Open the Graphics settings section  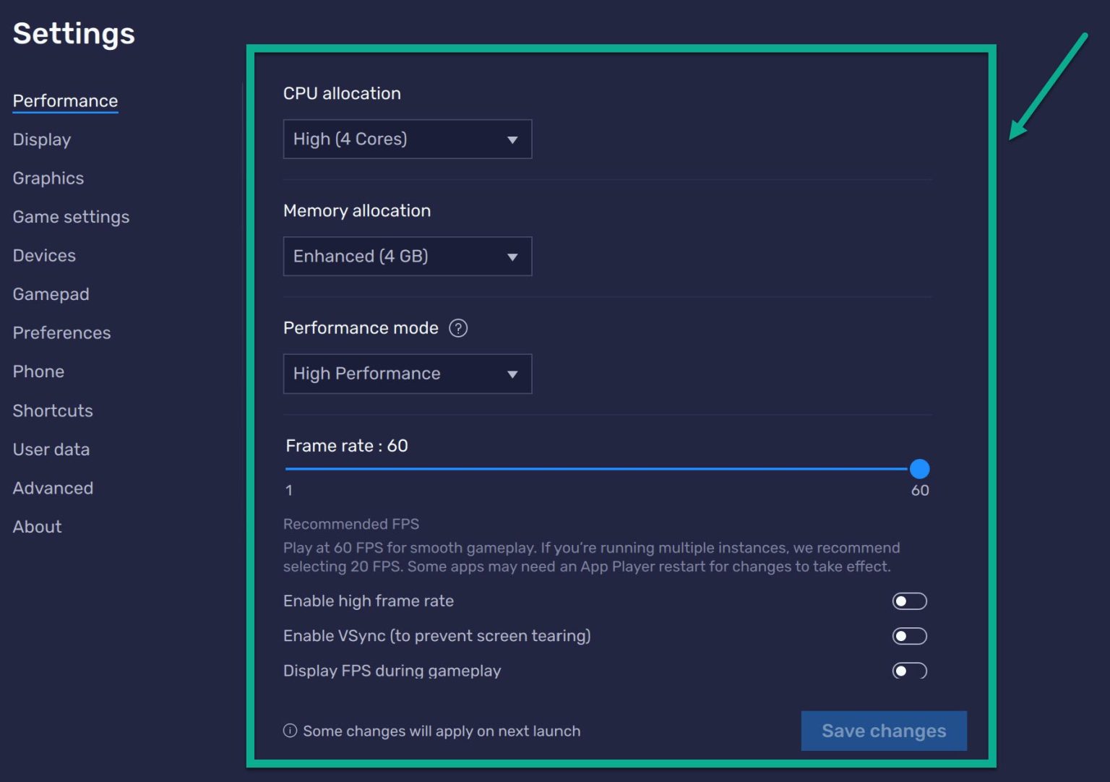pos(48,178)
